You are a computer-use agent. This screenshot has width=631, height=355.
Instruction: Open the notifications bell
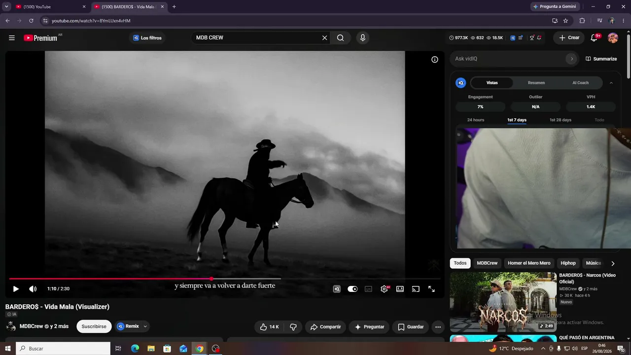click(594, 38)
